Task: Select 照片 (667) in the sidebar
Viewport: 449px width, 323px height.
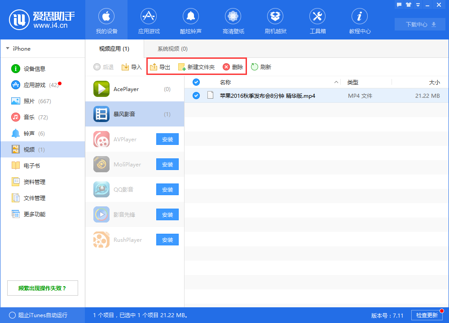Action: 43,101
